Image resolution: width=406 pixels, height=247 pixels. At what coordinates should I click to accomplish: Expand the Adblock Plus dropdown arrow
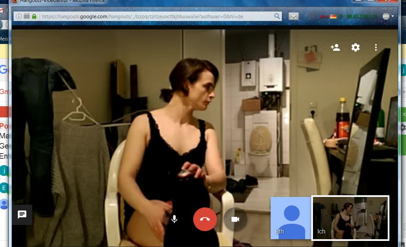click(x=392, y=16)
